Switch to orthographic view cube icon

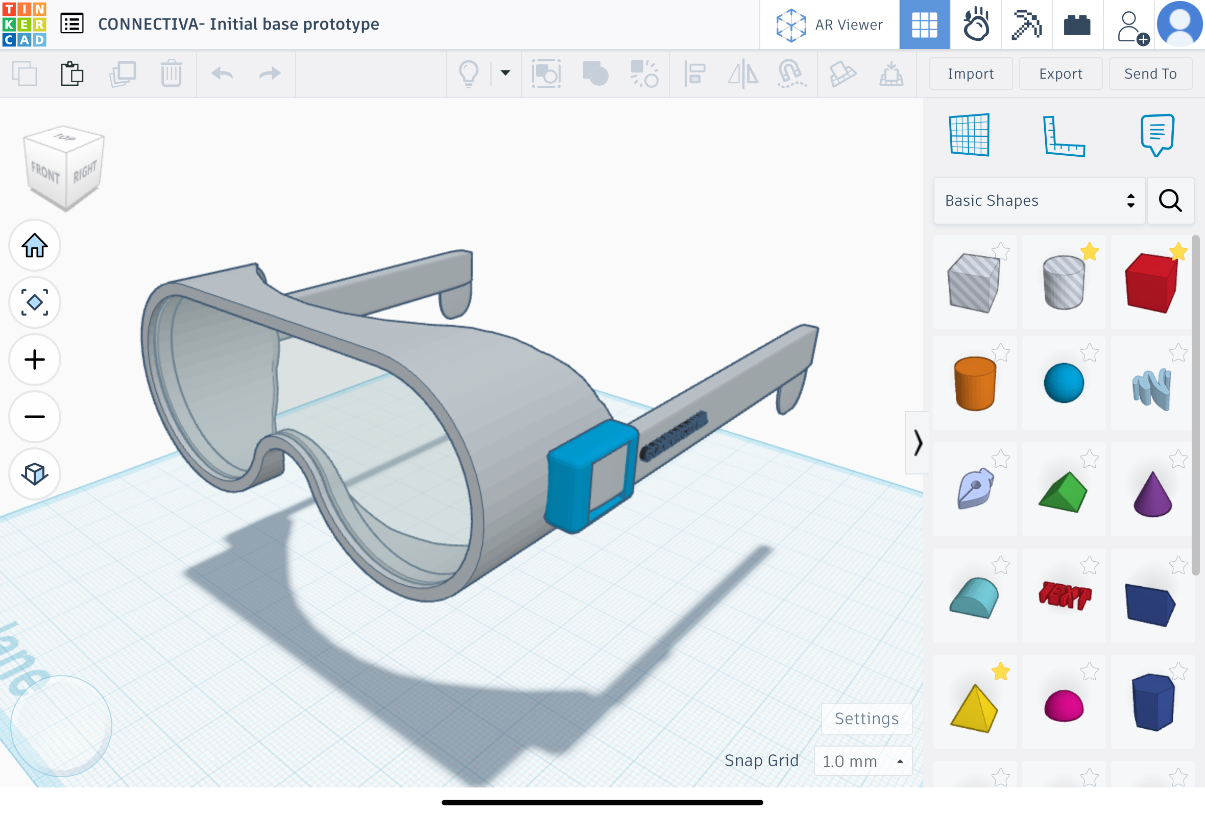[x=35, y=473]
